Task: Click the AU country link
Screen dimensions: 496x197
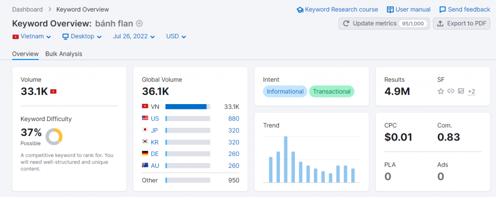Action: pyautogui.click(x=155, y=166)
